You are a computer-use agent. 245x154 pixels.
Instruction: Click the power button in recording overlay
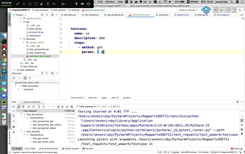88,4
